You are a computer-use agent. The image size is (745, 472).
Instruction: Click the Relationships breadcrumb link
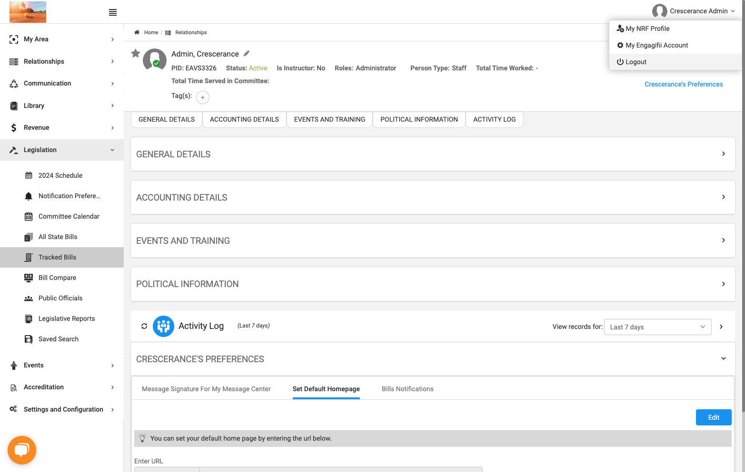coord(191,32)
